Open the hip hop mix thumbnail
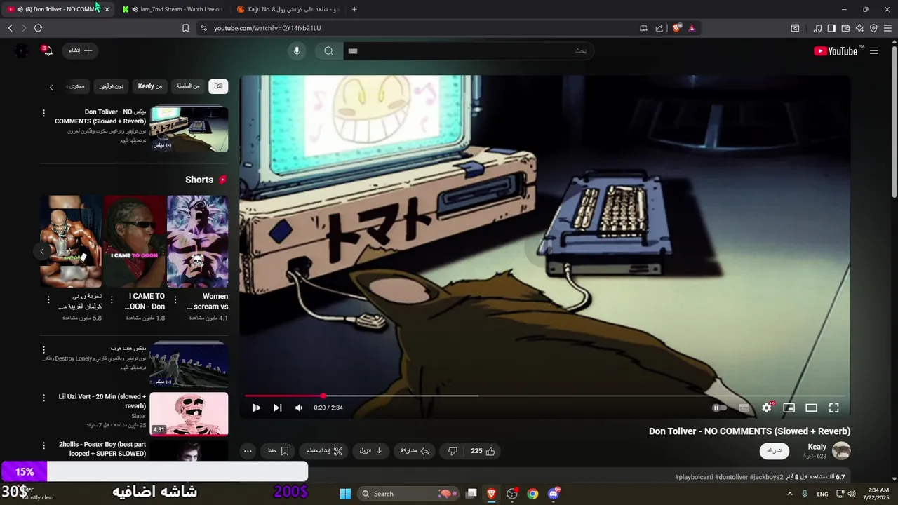The image size is (898, 505). click(189, 364)
